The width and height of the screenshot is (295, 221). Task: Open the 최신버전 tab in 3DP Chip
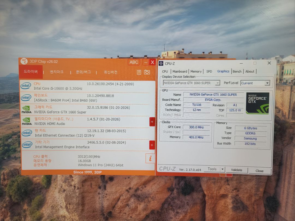[x=111, y=72]
